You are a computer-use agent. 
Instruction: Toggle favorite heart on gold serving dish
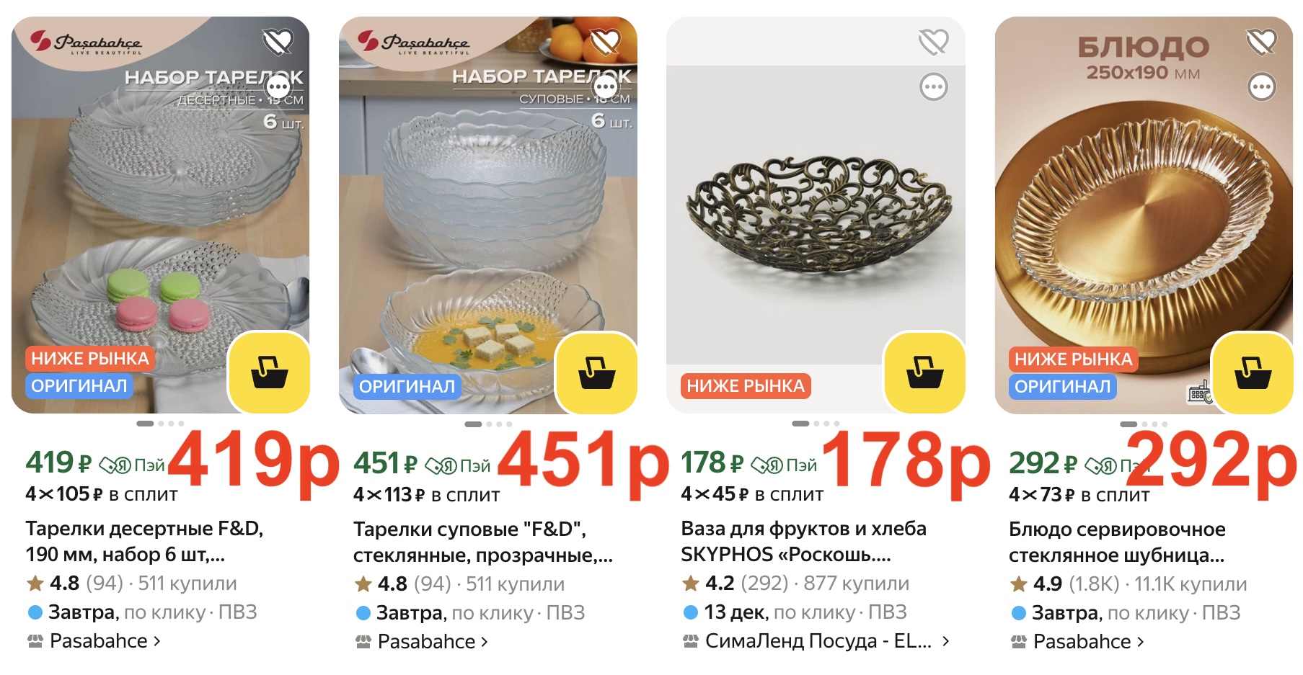tap(1261, 42)
